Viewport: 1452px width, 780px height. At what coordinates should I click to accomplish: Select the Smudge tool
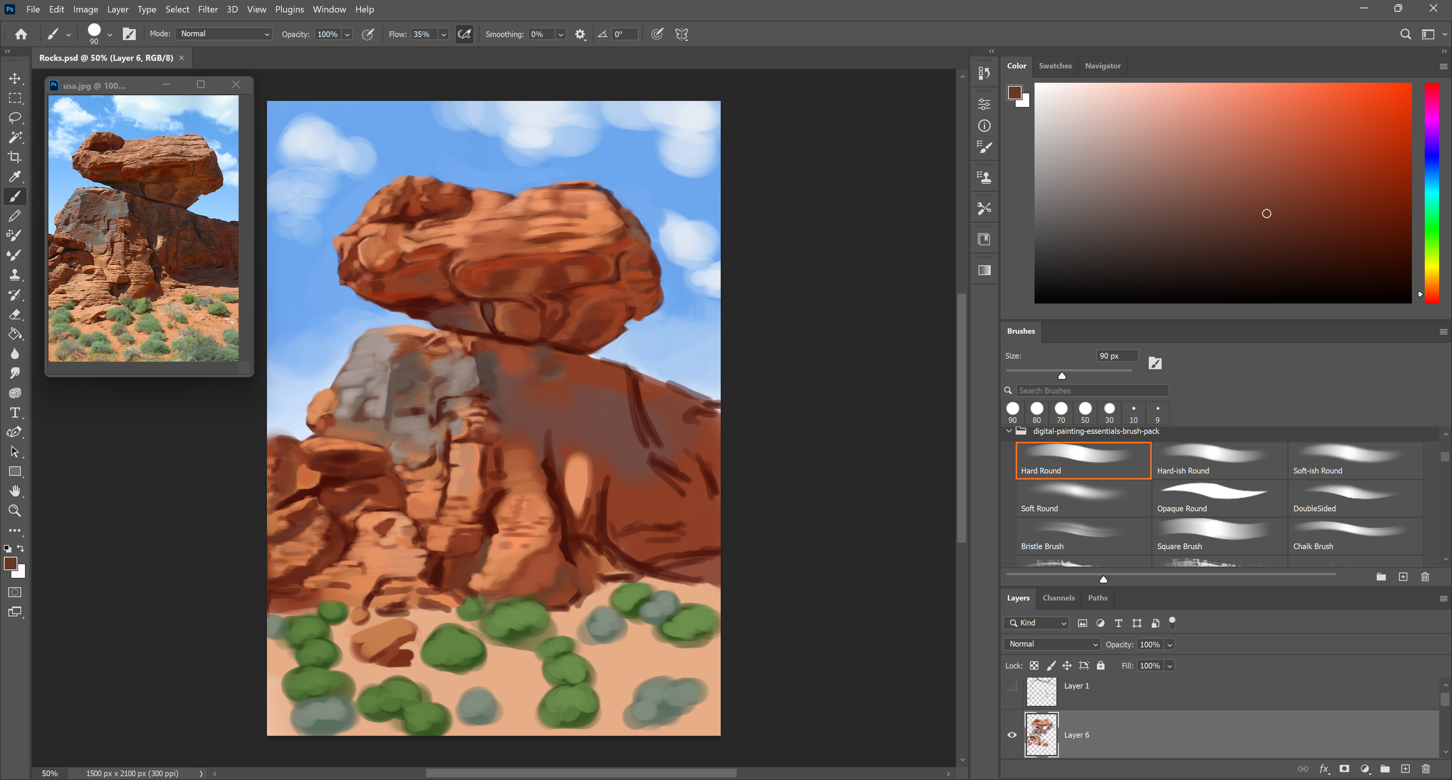coord(15,373)
